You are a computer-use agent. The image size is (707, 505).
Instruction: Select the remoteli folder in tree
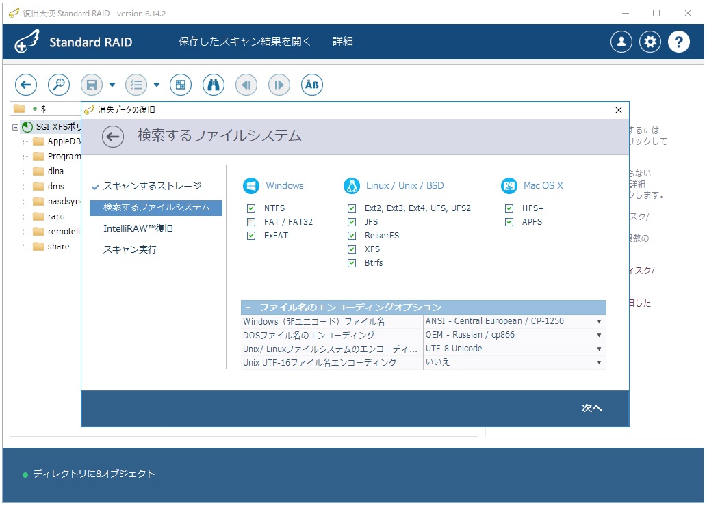pyautogui.click(x=56, y=232)
